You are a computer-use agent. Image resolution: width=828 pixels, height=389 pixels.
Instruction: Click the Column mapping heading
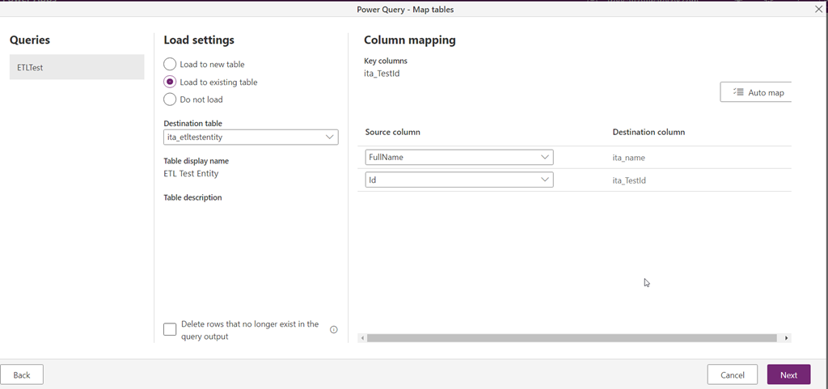pos(410,40)
